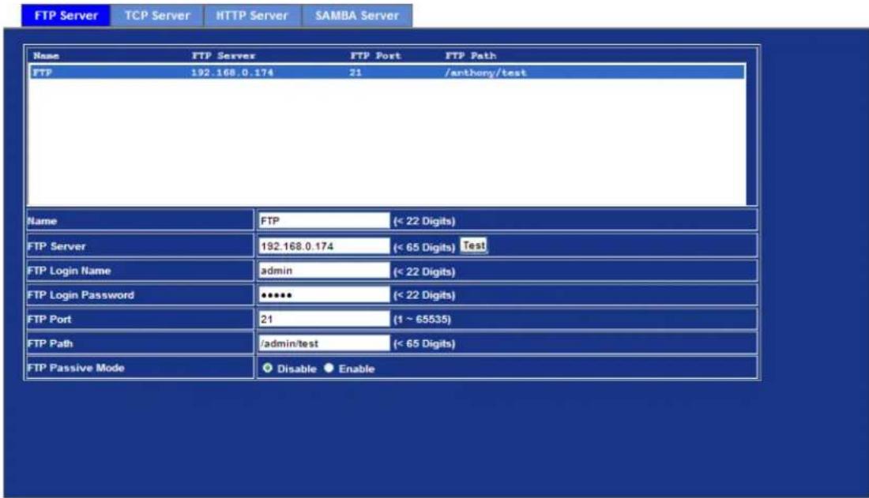
Task: Click the FTP Passive Mode label
Action: point(76,368)
